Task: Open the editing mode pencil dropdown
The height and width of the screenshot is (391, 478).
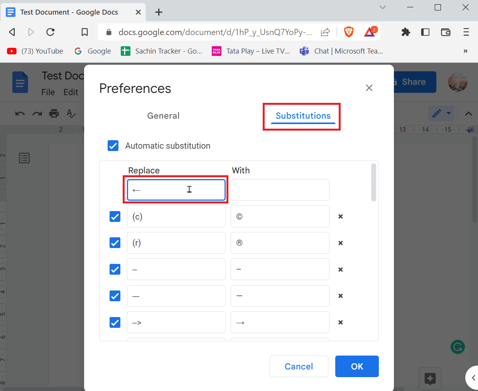Action: tap(441, 113)
